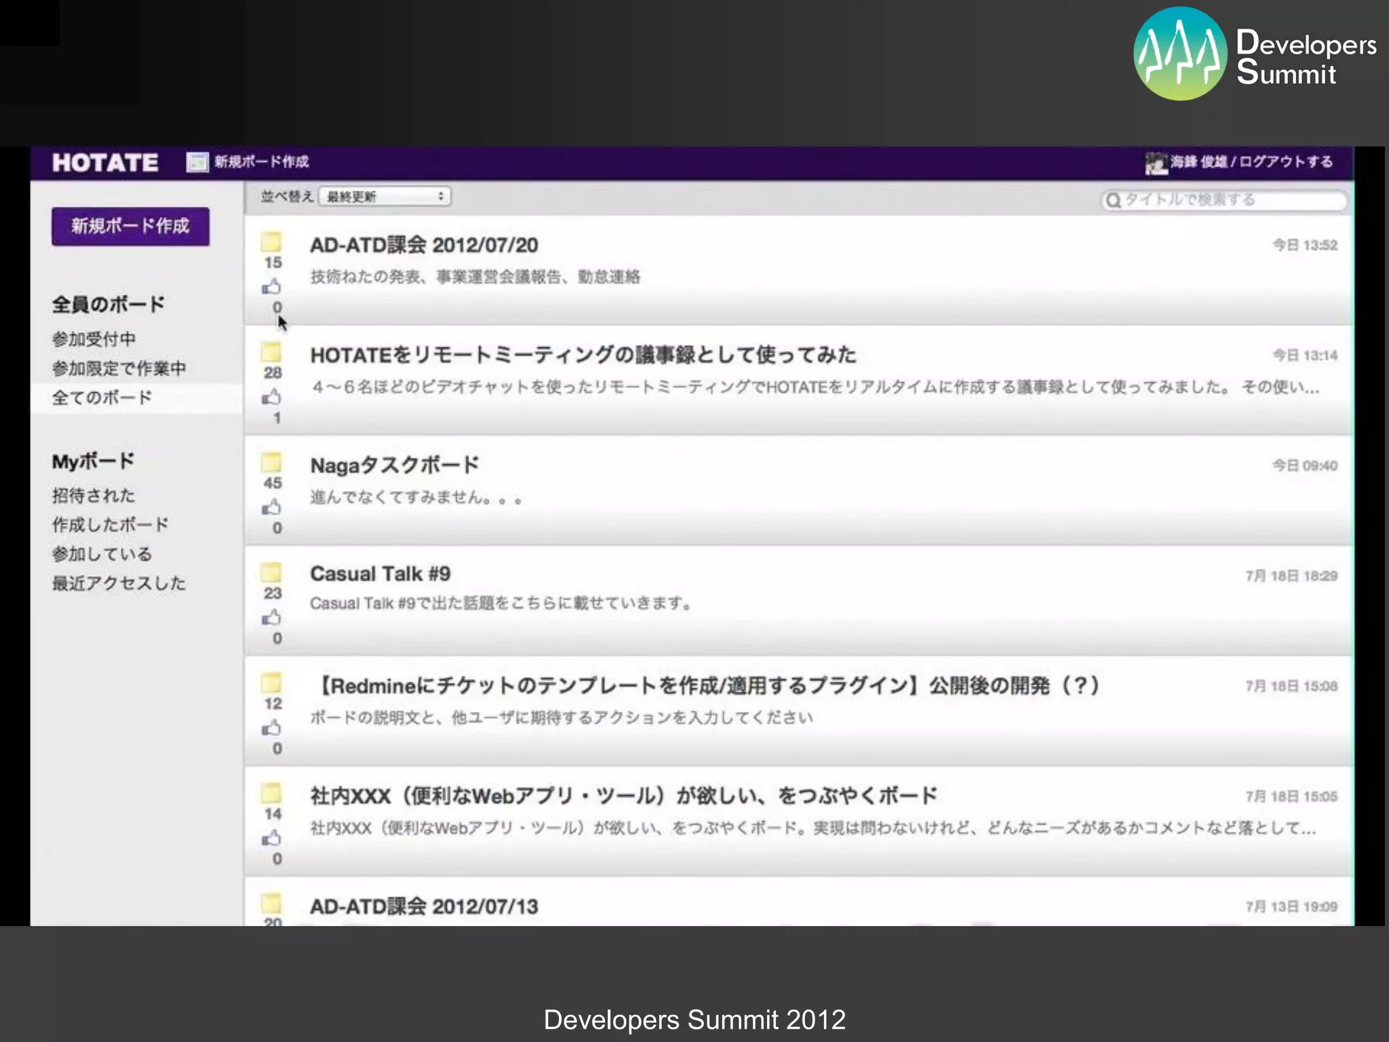The width and height of the screenshot is (1389, 1042).
Task: Select 参加限定で作業中 in sidebar
Action: [119, 368]
